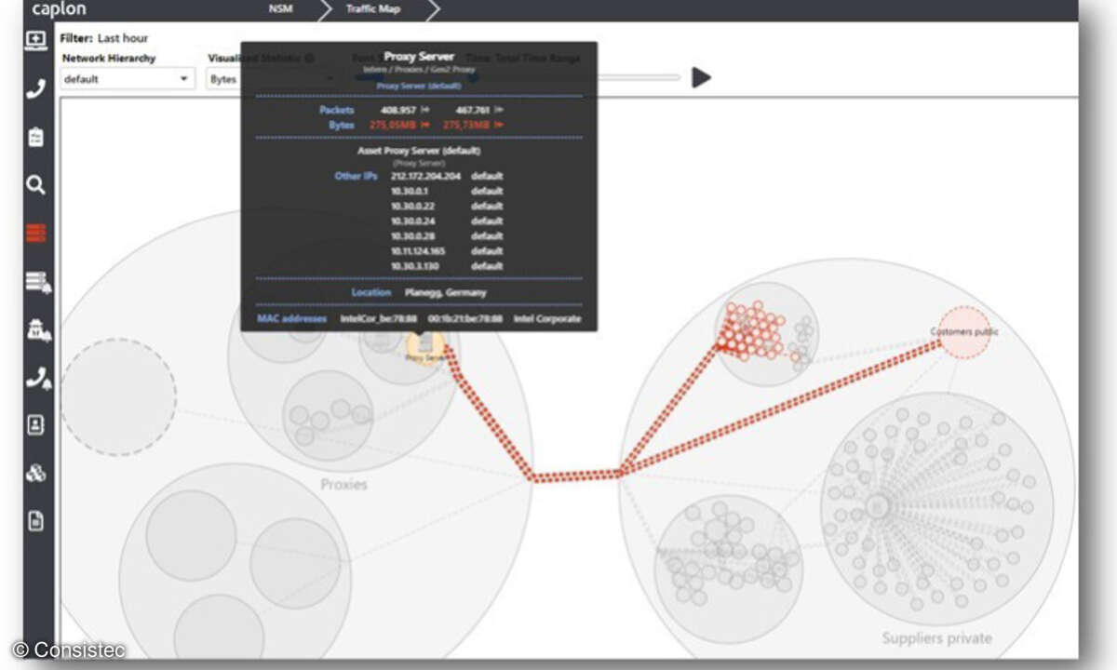Click IP 10.30.3.130 in tooltip
The image size is (1117, 670).
416,266
